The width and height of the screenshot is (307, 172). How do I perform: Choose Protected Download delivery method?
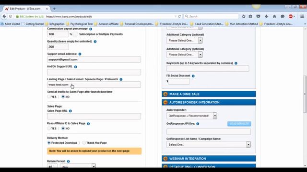tap(49, 143)
